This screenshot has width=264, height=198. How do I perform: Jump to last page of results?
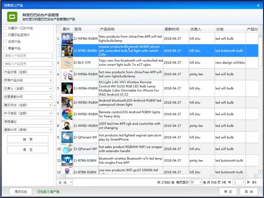tap(255, 182)
